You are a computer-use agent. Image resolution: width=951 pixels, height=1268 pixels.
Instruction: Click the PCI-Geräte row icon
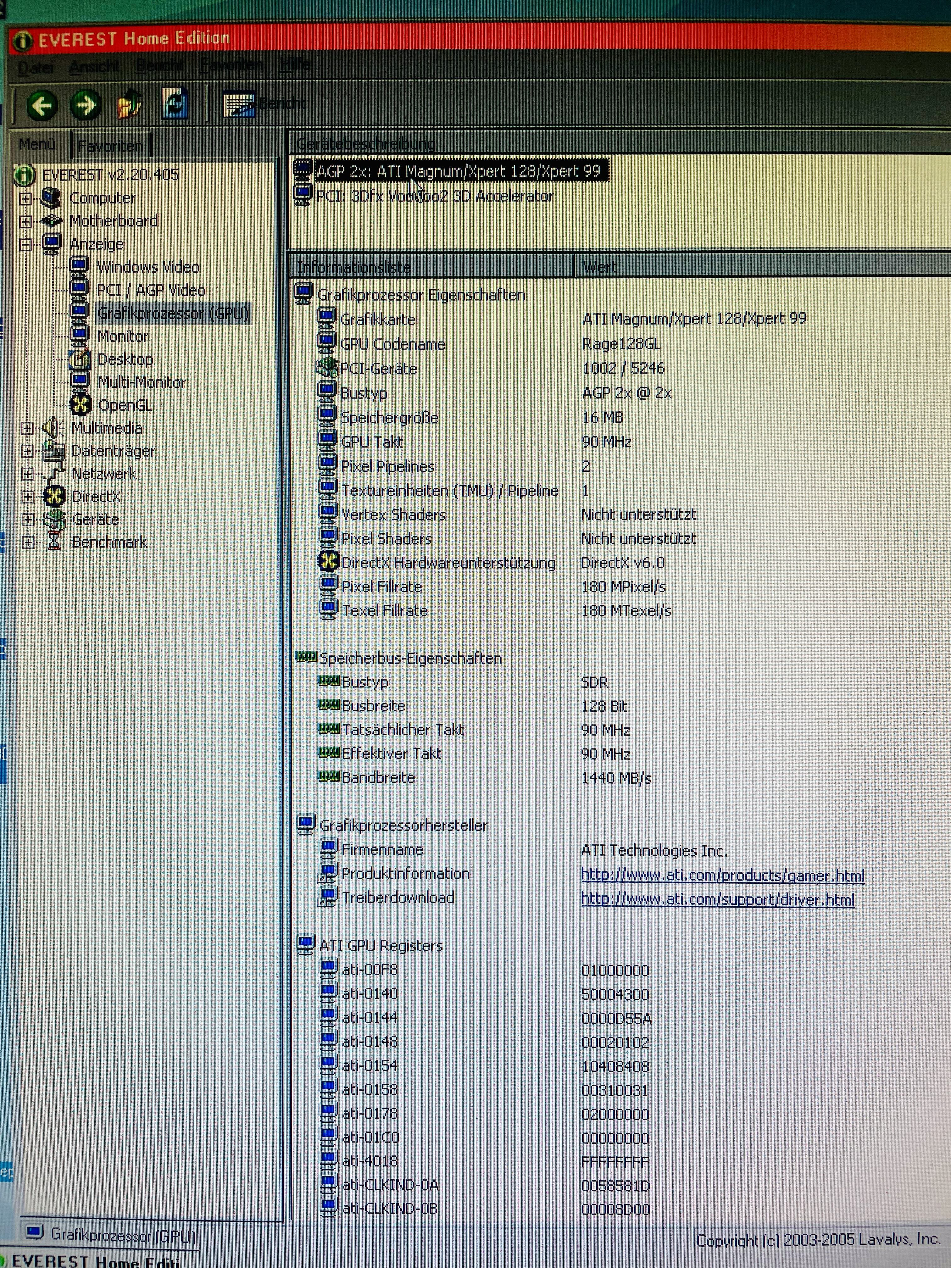click(327, 367)
